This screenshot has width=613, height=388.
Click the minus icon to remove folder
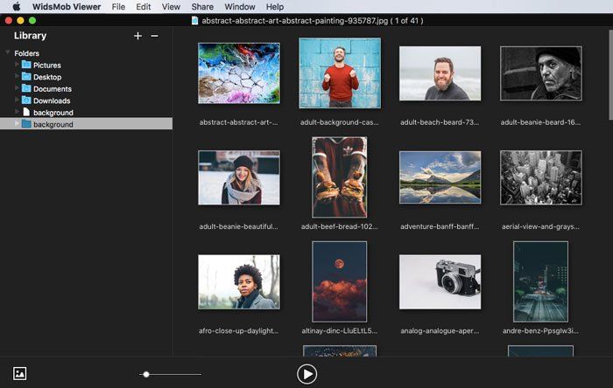click(154, 36)
